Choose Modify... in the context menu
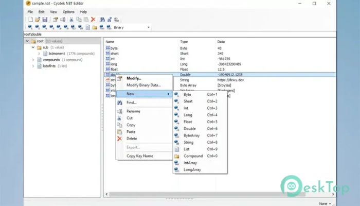The image size is (360, 206). pos(144,78)
